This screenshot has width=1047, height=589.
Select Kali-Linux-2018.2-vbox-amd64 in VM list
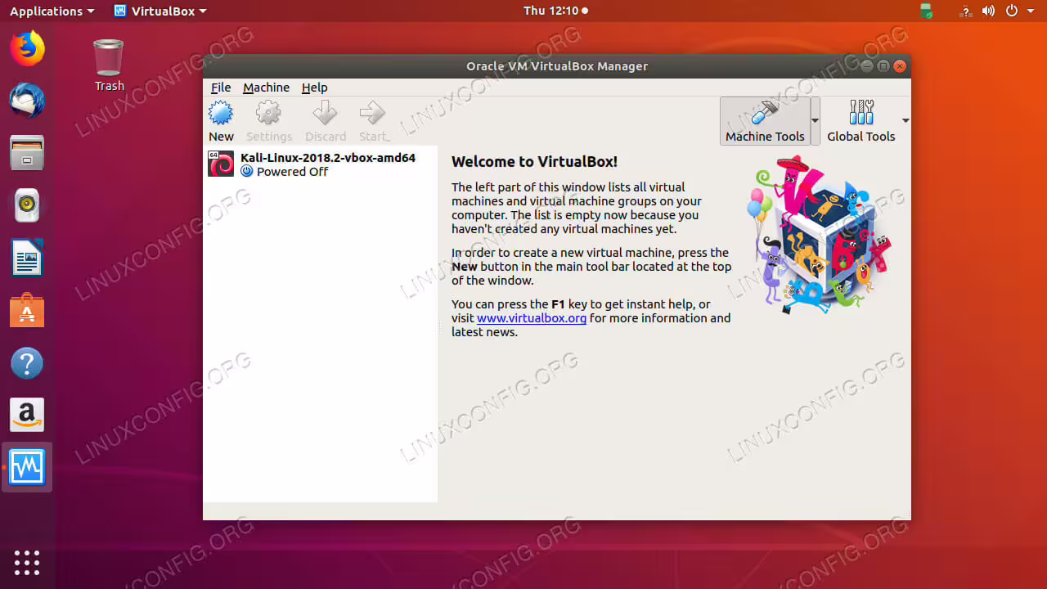[x=320, y=164]
